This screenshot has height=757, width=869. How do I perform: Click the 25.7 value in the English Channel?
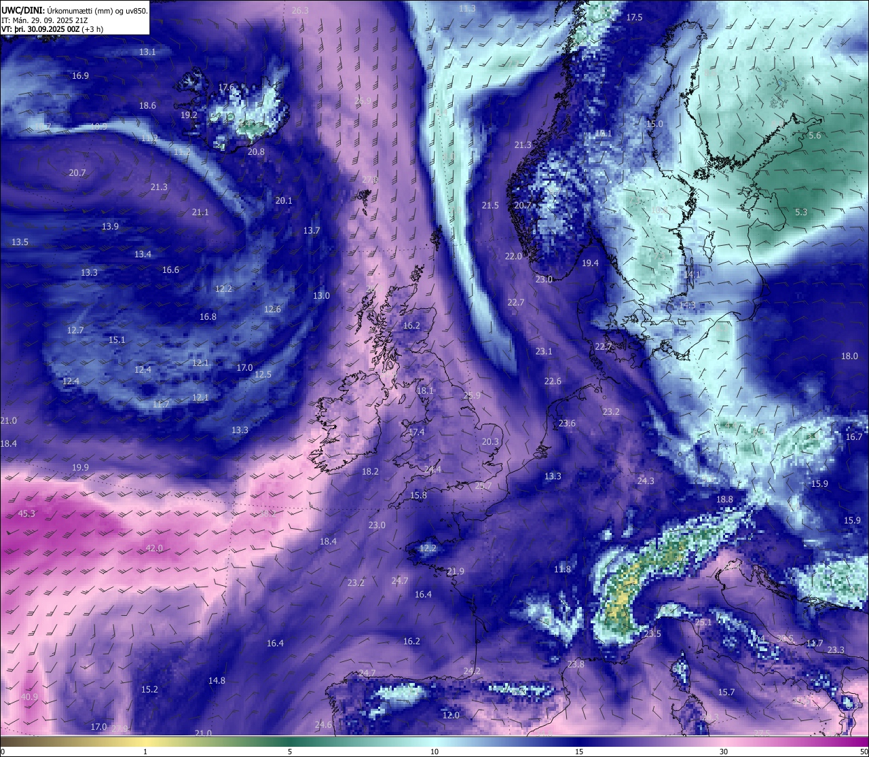(483, 486)
